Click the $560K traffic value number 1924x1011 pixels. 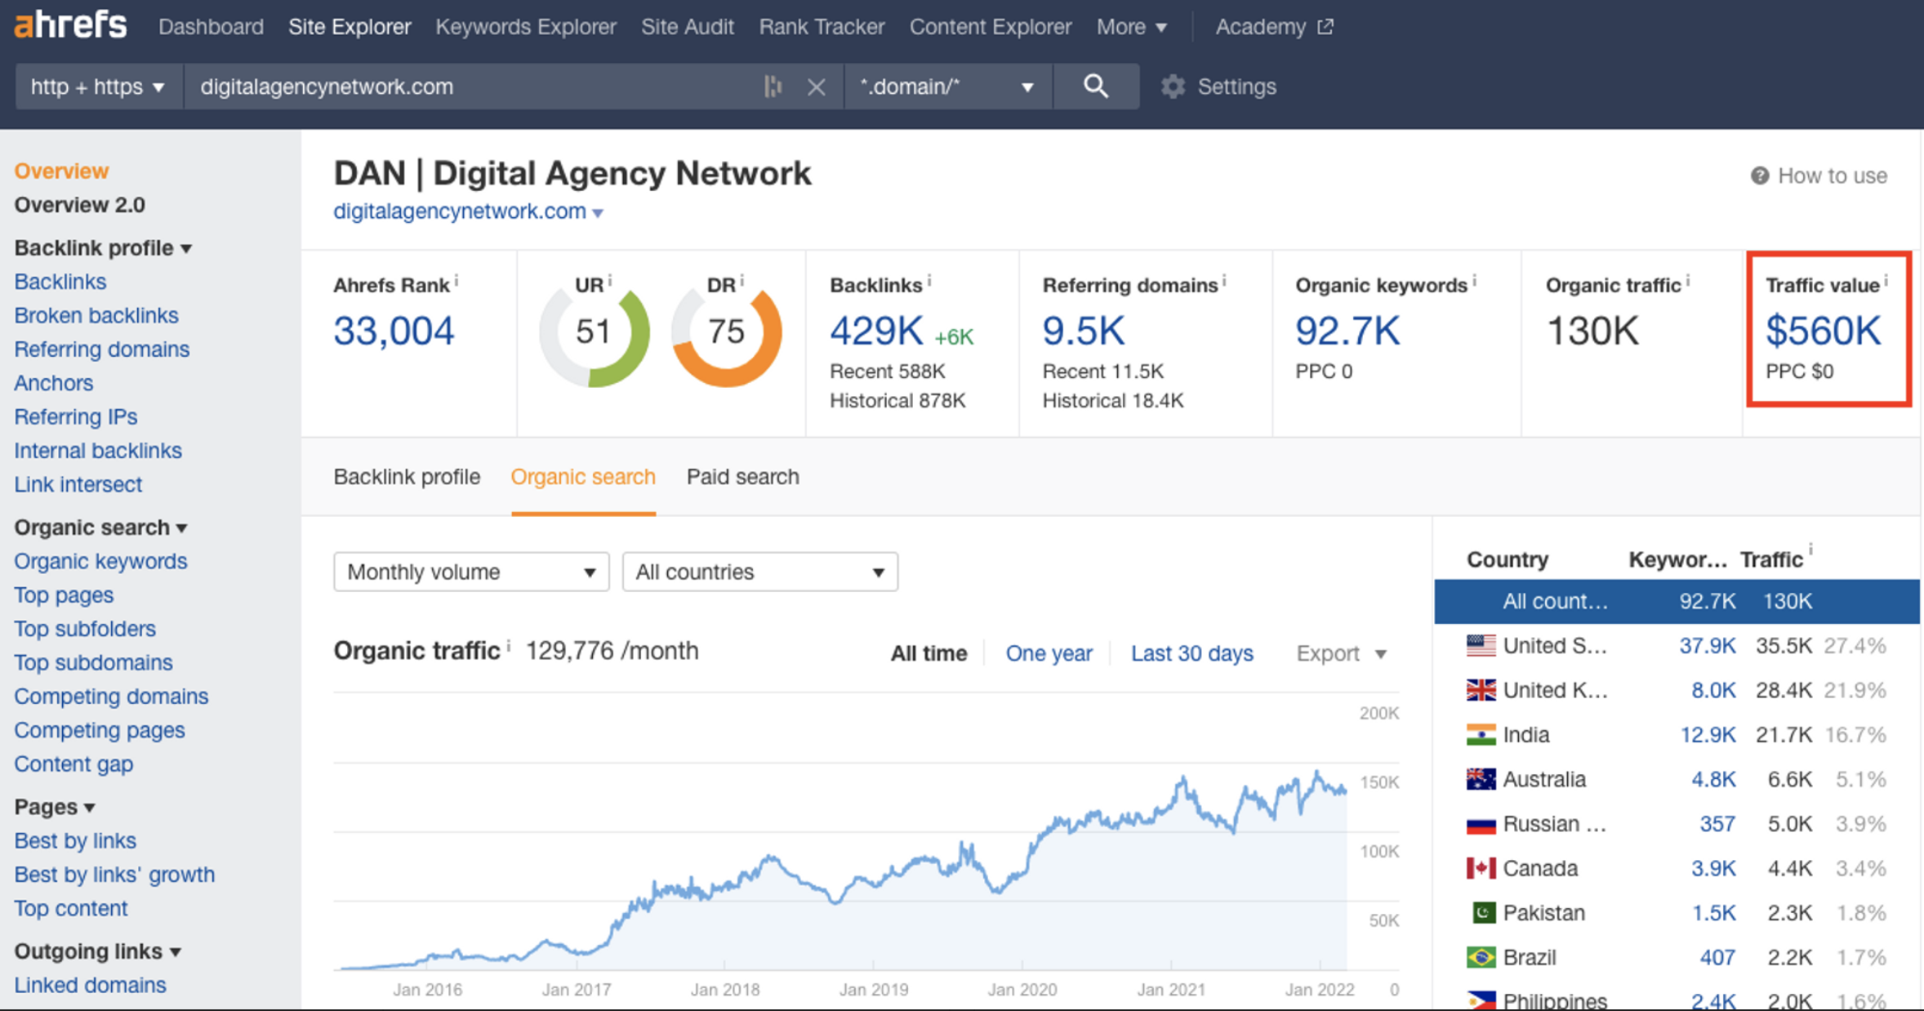click(x=1823, y=332)
